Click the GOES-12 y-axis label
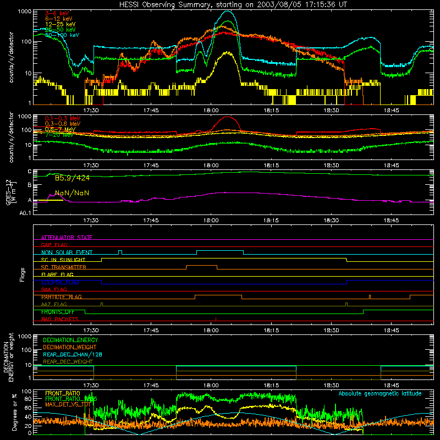Viewport: 440px width, 440px height. click(x=11, y=192)
